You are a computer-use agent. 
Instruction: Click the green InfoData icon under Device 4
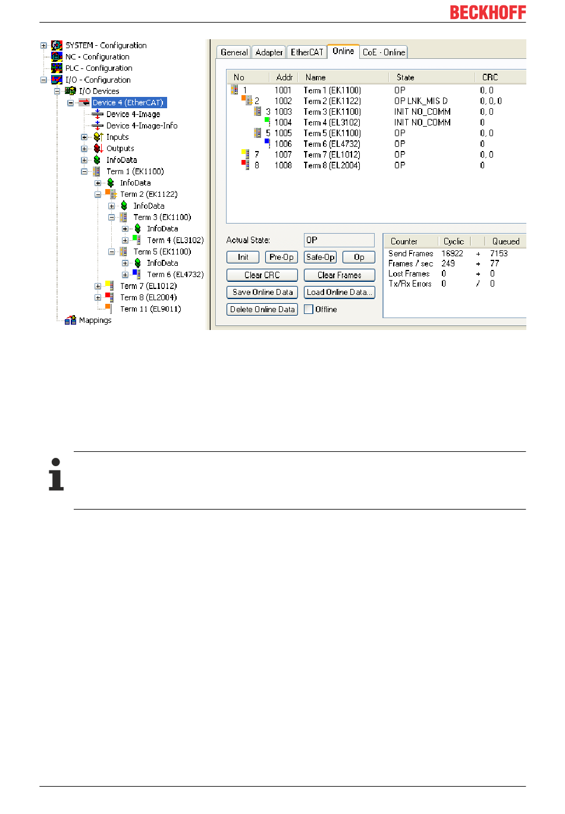tap(97, 160)
